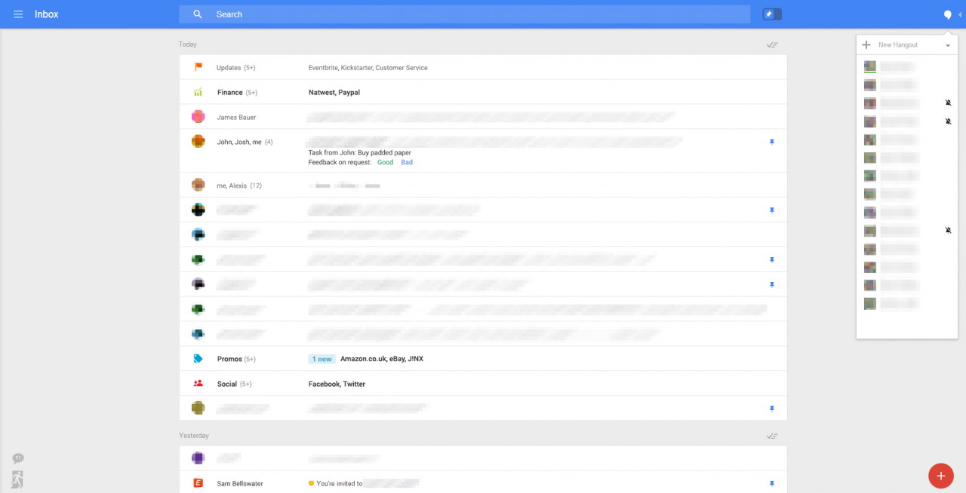Click the exit door icon at the bottom left
Image resolution: width=966 pixels, height=493 pixels.
[x=18, y=478]
